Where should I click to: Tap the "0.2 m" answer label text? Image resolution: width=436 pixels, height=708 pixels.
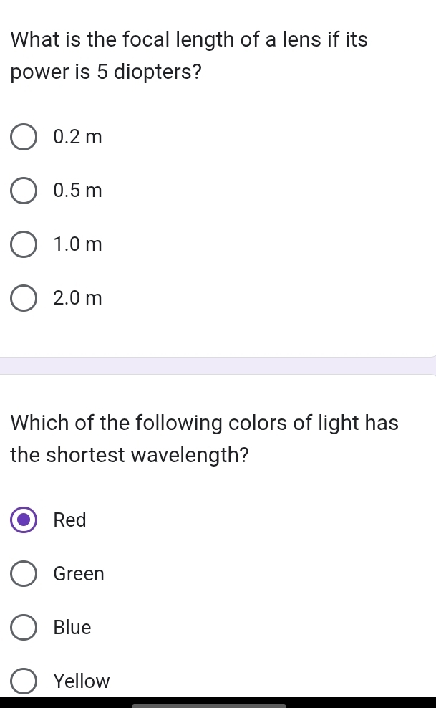point(78,137)
